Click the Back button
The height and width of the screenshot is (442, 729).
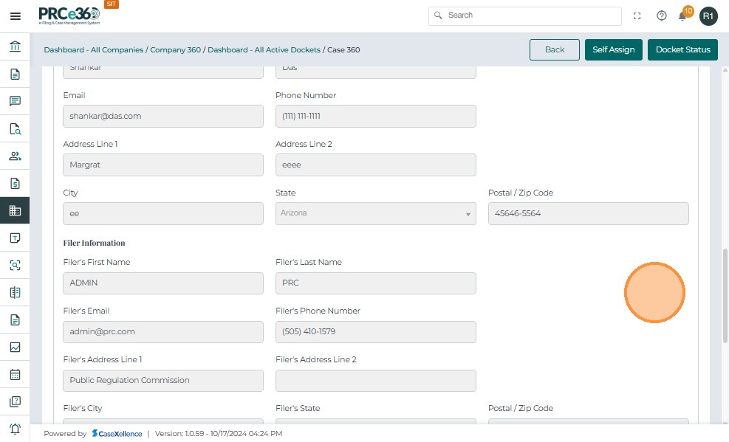554,49
